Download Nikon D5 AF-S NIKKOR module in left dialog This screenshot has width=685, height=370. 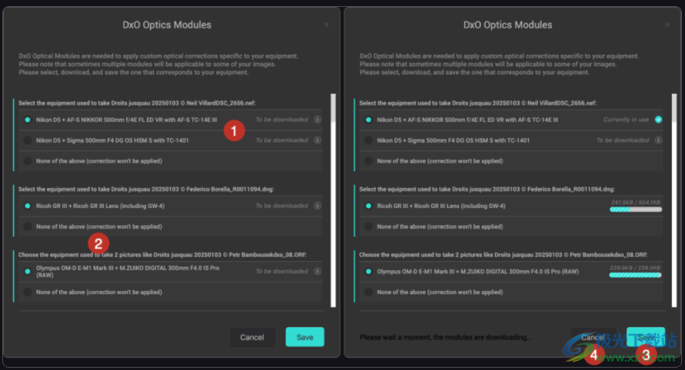318,120
